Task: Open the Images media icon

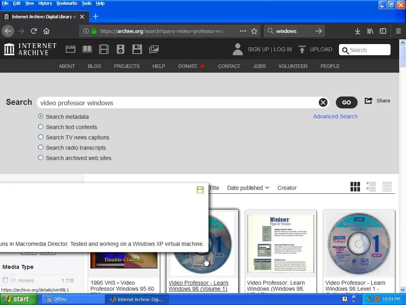Action: [x=154, y=49]
